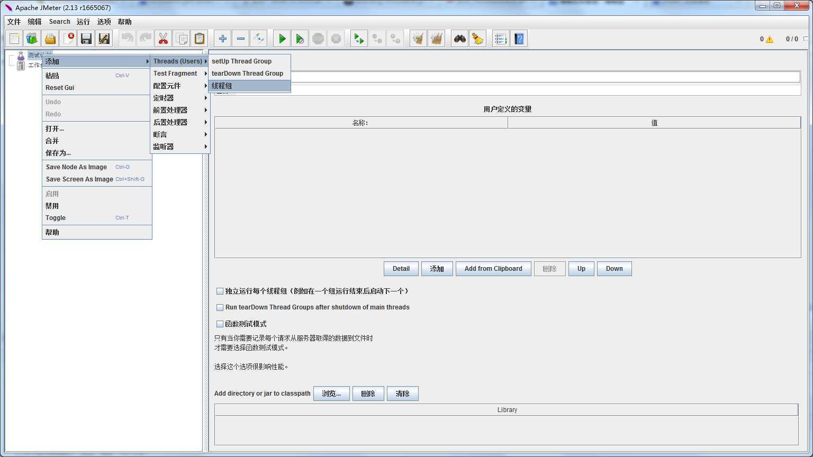This screenshot has height=457, width=813.
Task: Expand the 添加 submenu
Action: (x=97, y=61)
